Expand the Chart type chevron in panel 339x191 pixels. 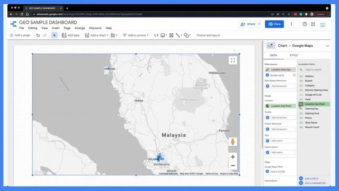[x=327, y=46]
